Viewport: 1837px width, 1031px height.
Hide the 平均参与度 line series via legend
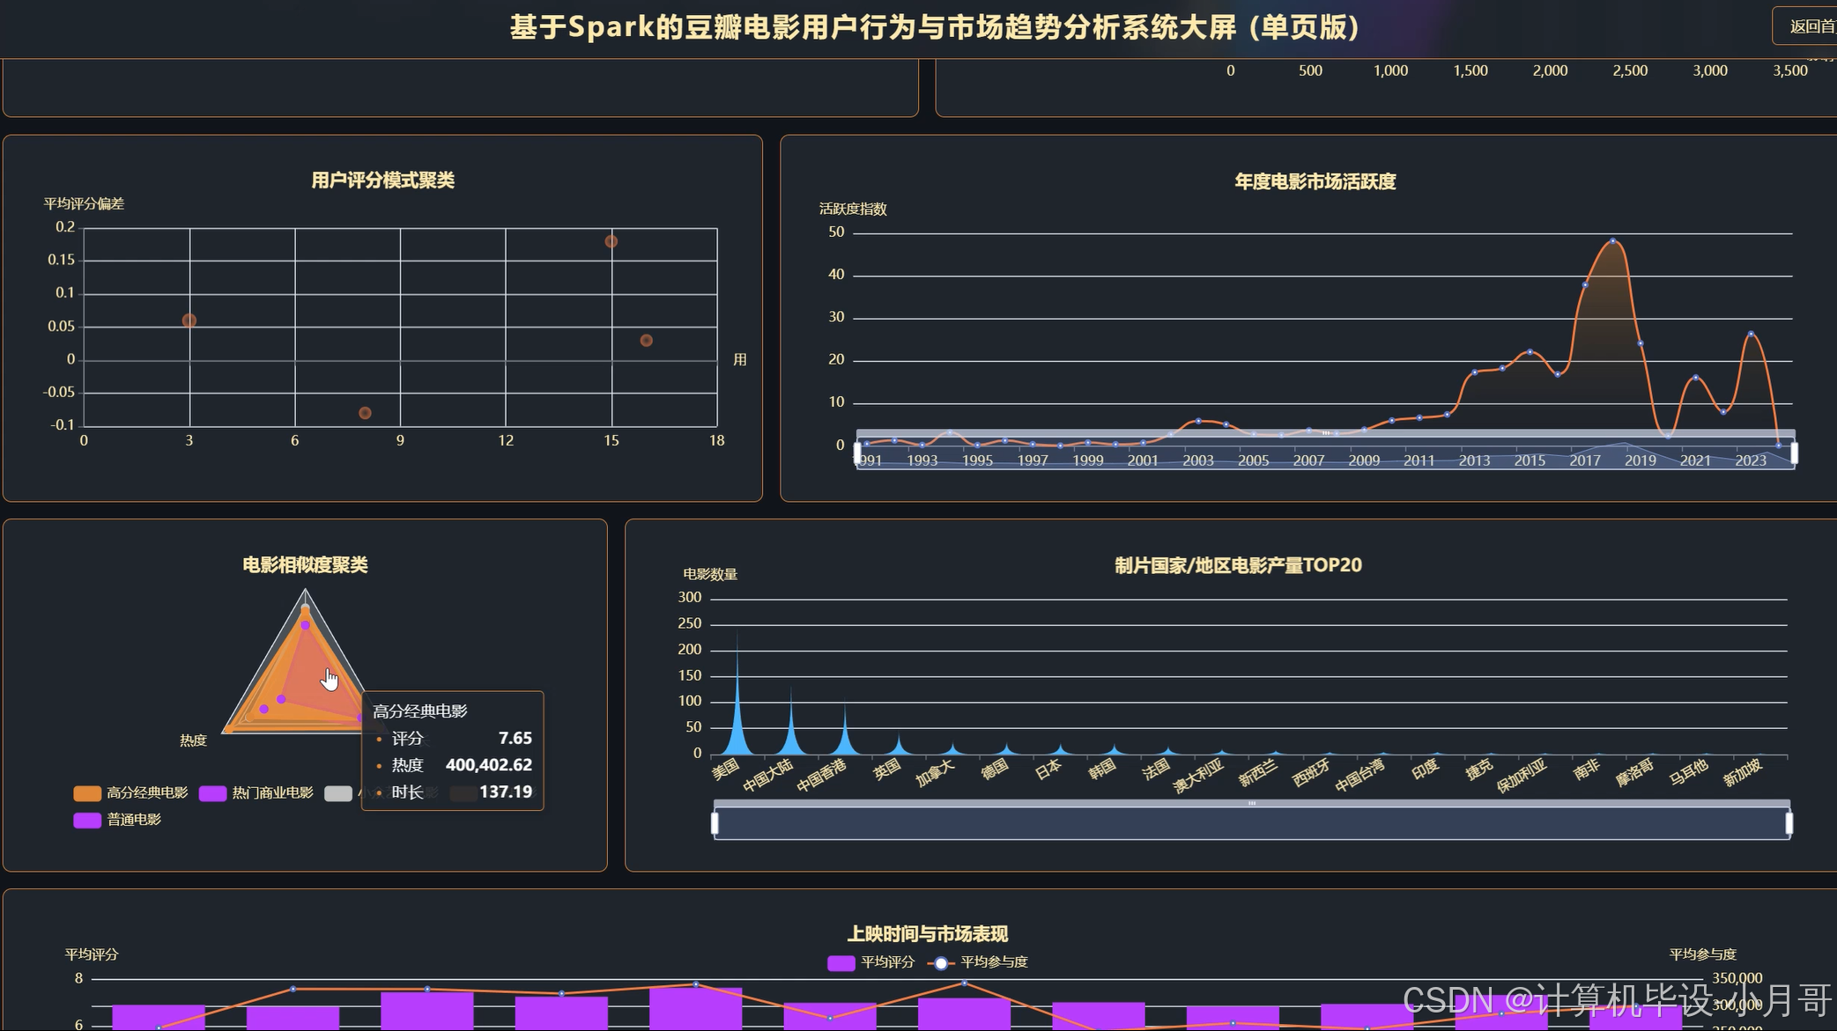(x=978, y=962)
